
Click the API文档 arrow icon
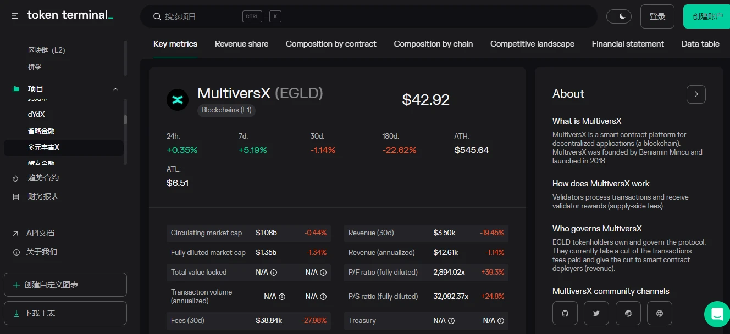(15, 234)
